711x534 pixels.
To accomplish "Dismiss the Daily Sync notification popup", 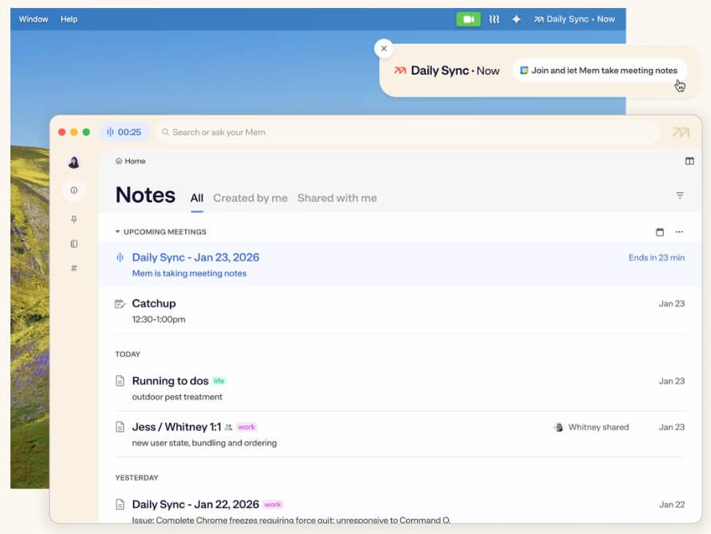I will pos(384,49).
